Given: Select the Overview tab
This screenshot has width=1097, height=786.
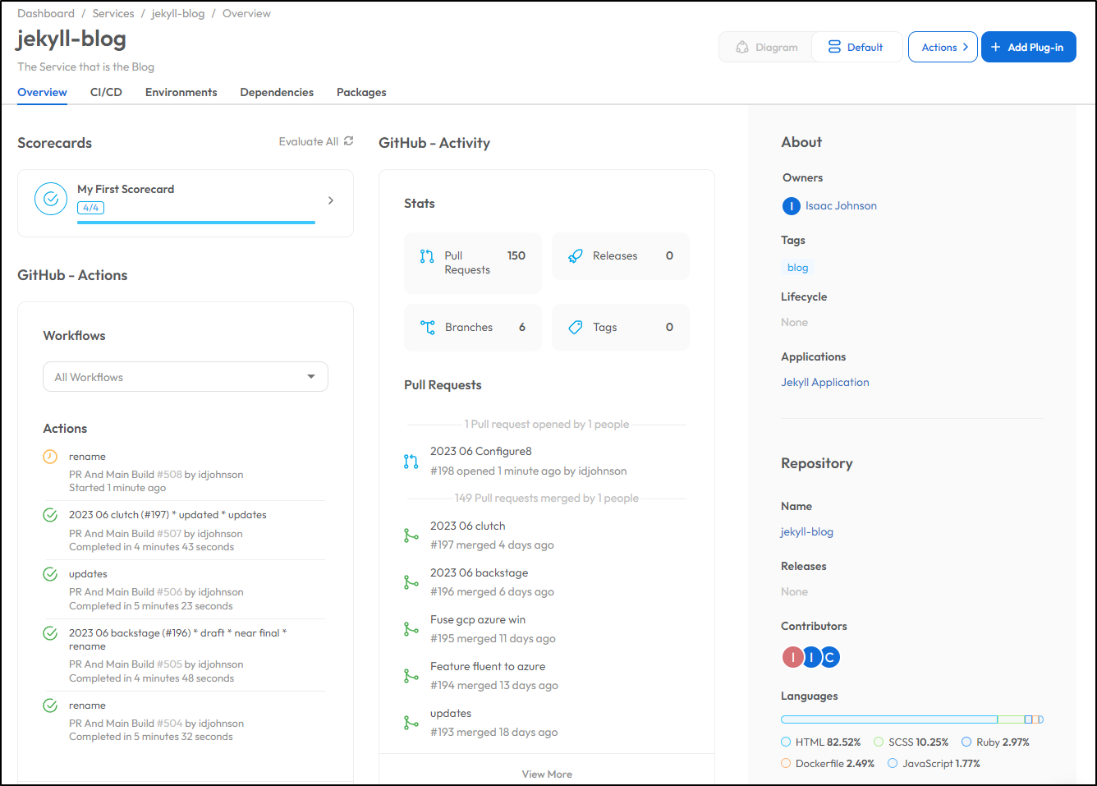Looking at the screenshot, I should click(42, 93).
